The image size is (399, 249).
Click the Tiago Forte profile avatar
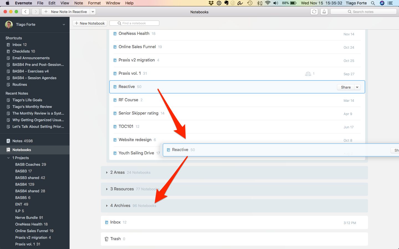[x=9, y=24]
